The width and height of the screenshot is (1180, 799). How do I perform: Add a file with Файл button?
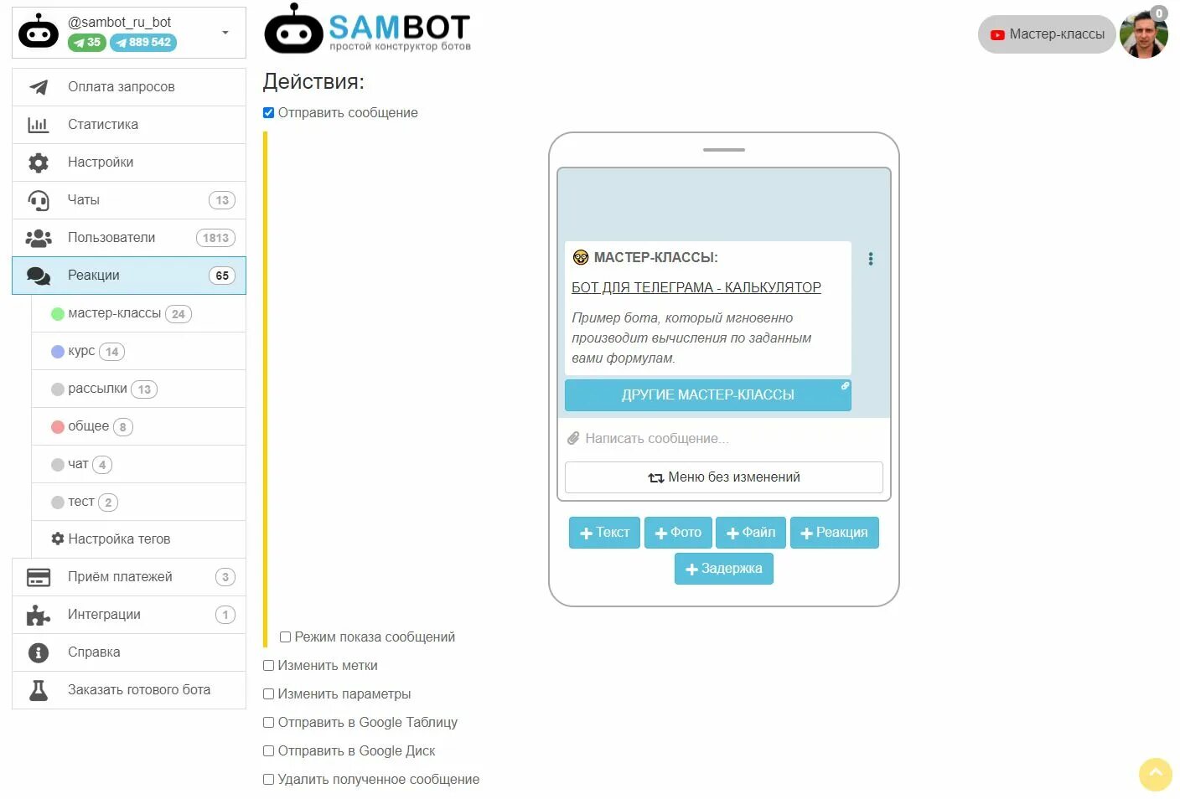coord(751,533)
